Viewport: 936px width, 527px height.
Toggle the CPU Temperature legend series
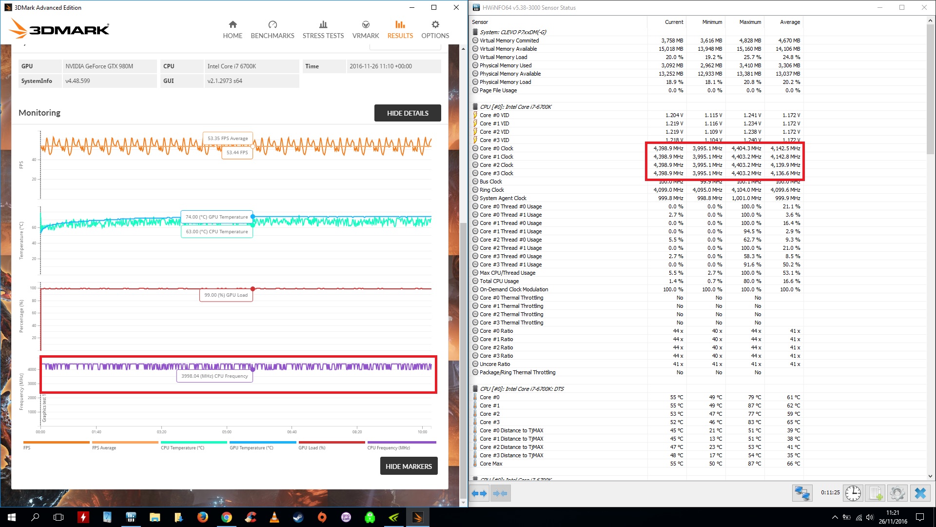(194, 446)
